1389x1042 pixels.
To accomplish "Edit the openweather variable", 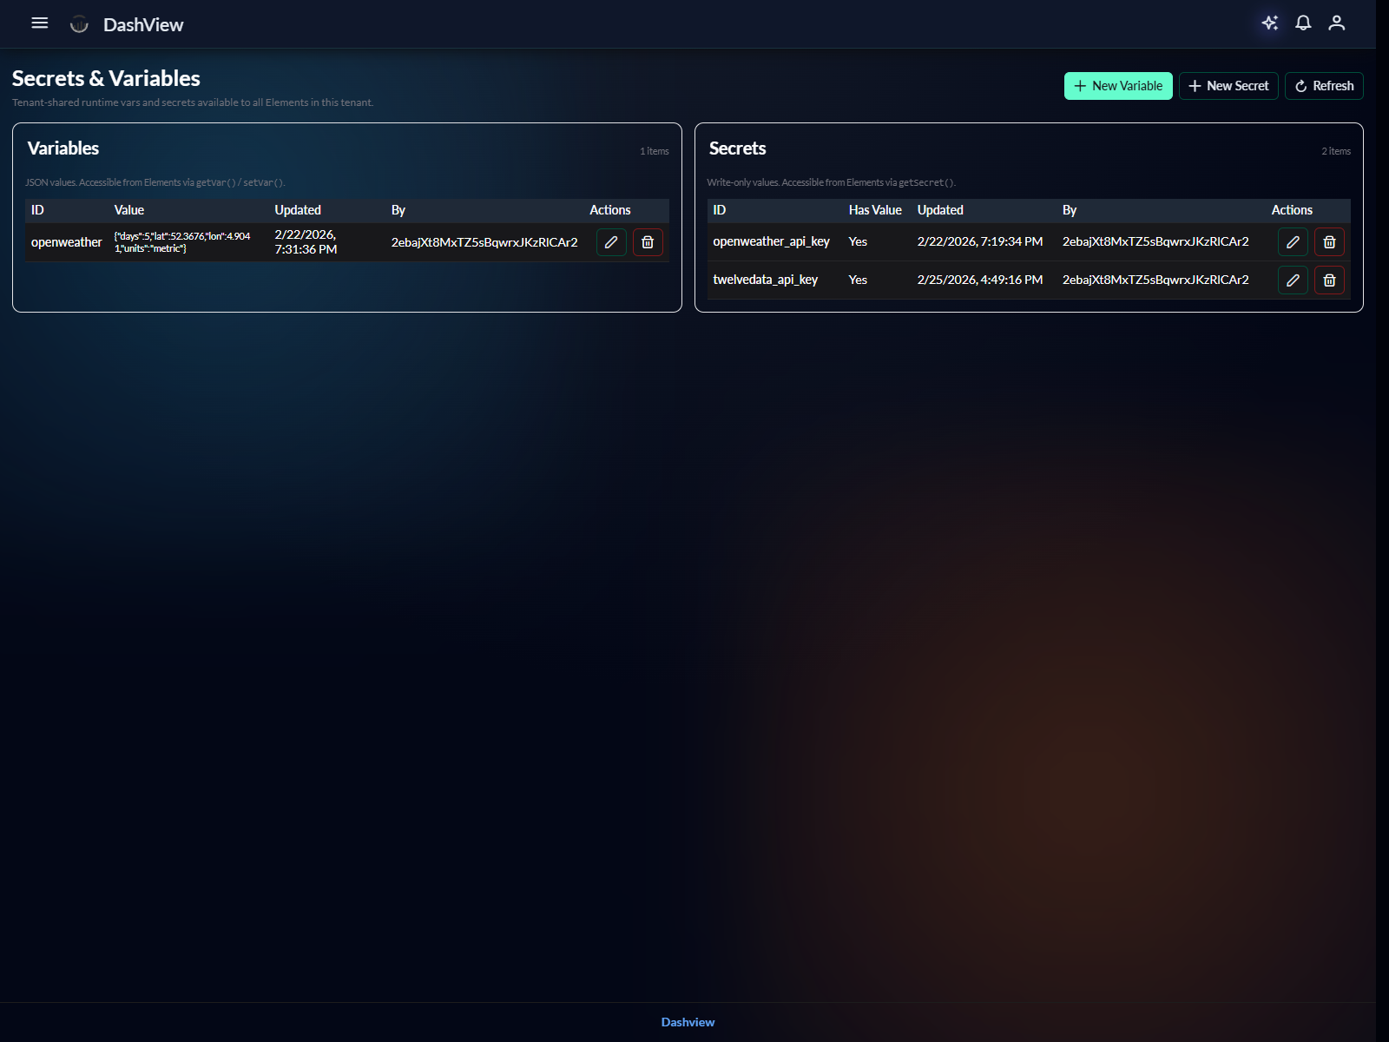I will click(611, 242).
